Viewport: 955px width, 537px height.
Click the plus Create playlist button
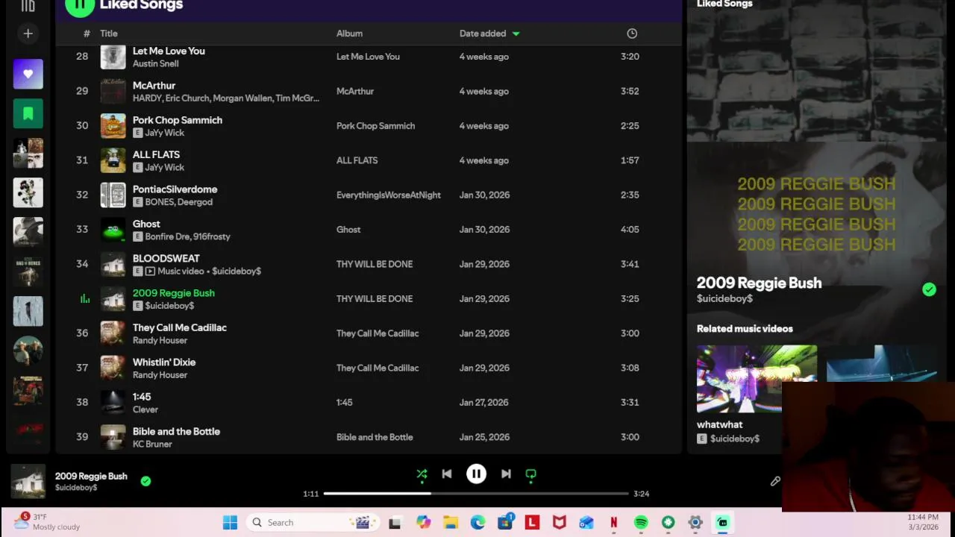(x=28, y=34)
